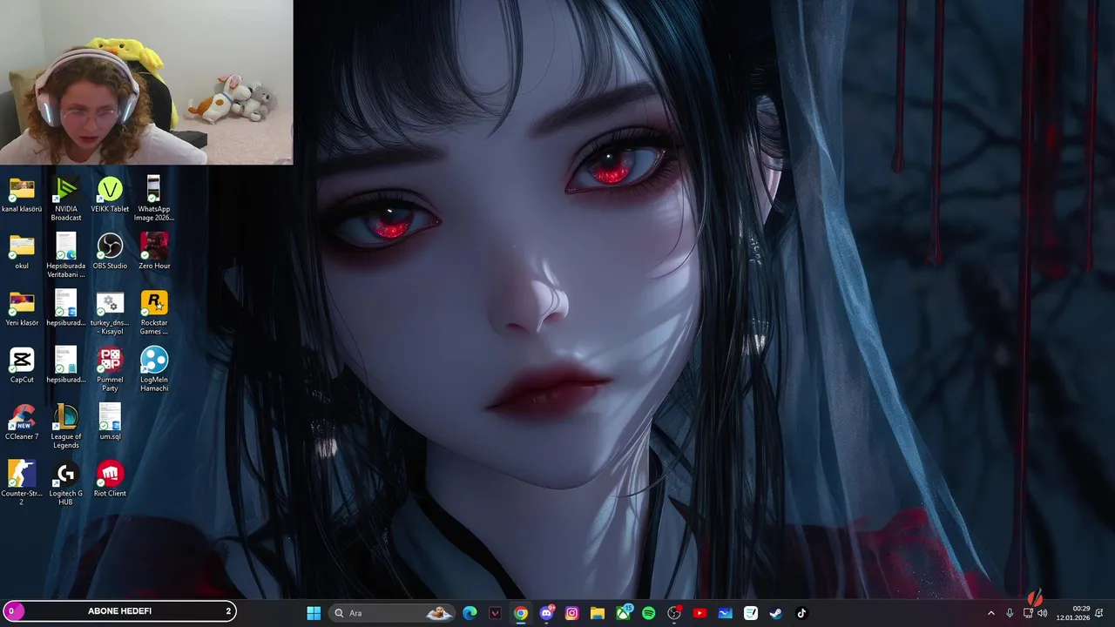Show hidden system tray icons
Viewport: 1115px width, 627px height.
point(990,613)
